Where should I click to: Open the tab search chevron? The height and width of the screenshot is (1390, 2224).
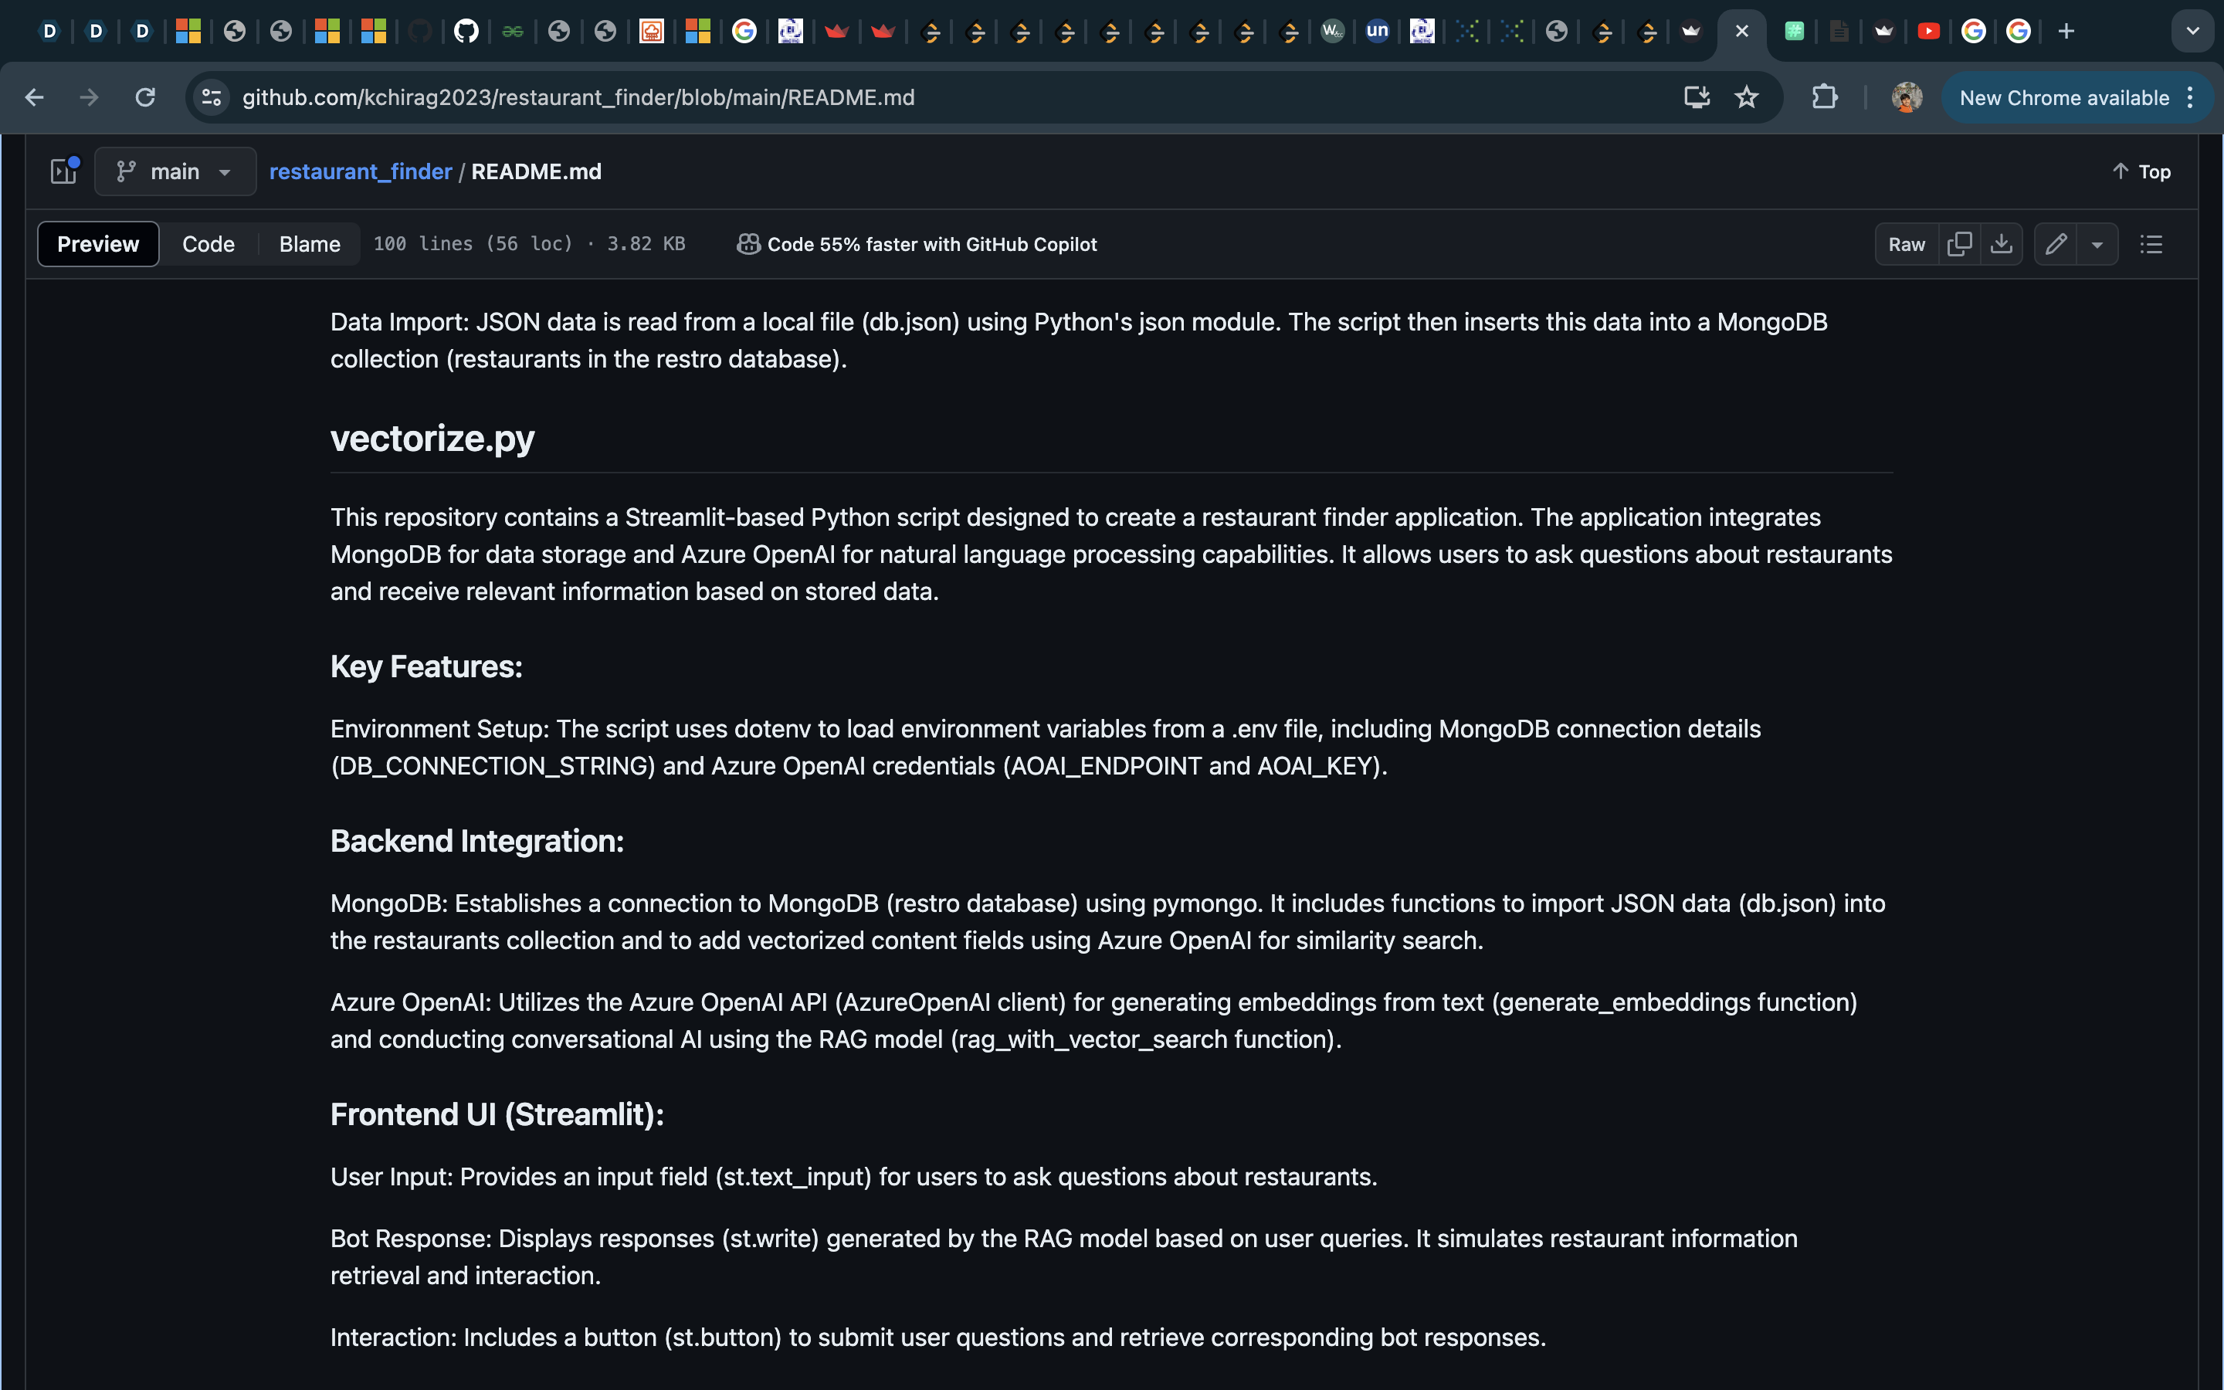(2192, 31)
